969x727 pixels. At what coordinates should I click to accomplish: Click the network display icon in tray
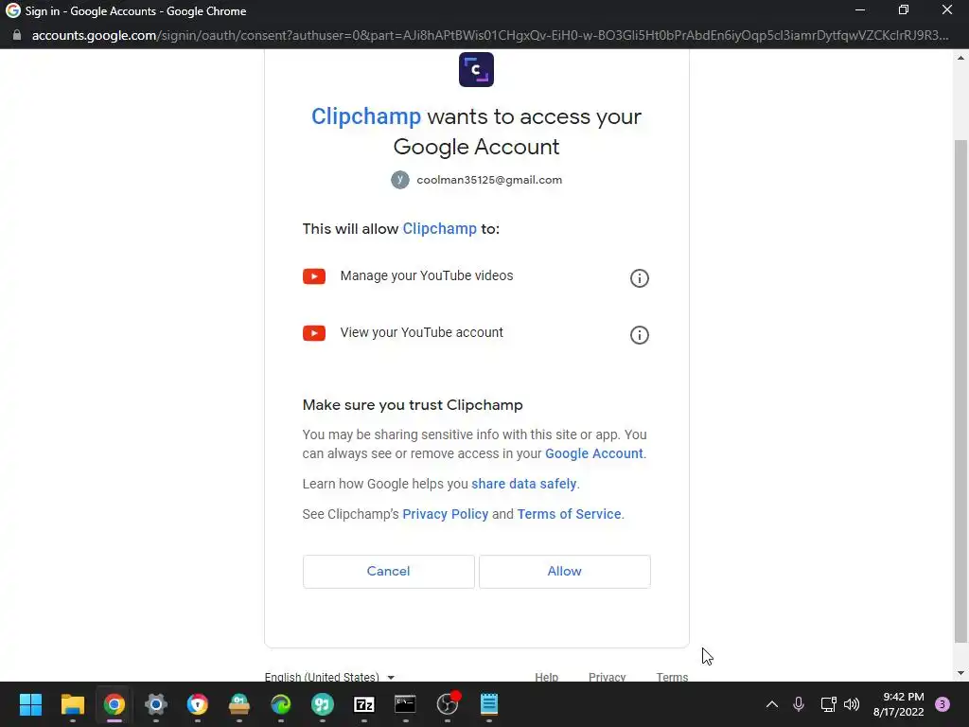click(828, 704)
